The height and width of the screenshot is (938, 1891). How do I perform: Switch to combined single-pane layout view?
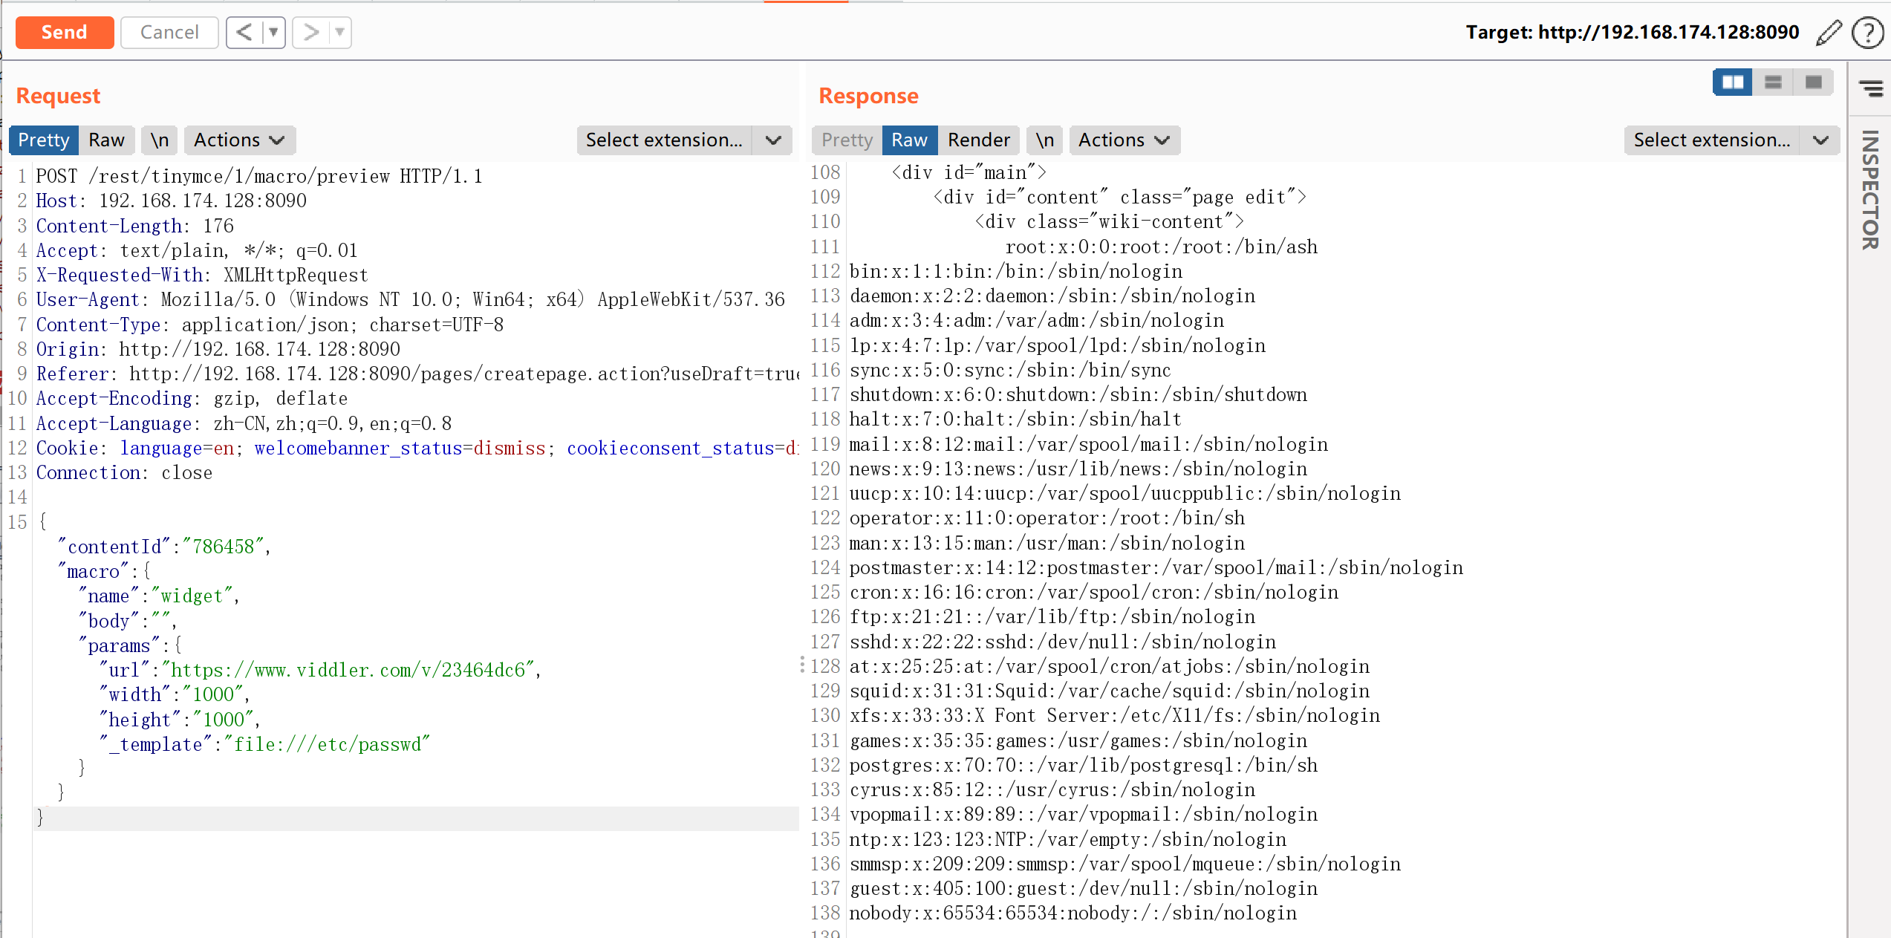[1813, 82]
